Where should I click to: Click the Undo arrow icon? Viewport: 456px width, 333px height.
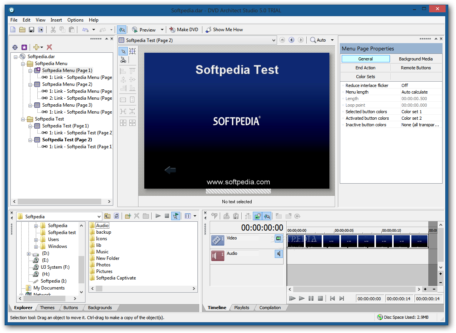point(85,30)
